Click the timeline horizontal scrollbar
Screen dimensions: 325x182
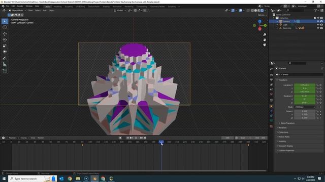coord(134,171)
